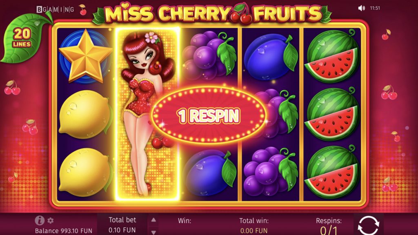The width and height of the screenshot is (418, 235).
Task: Click the Miss Cherry wild reel
Action: 147,114
